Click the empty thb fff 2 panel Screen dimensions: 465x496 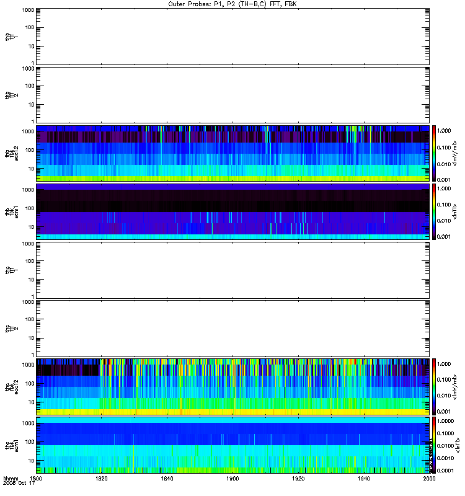point(233,95)
